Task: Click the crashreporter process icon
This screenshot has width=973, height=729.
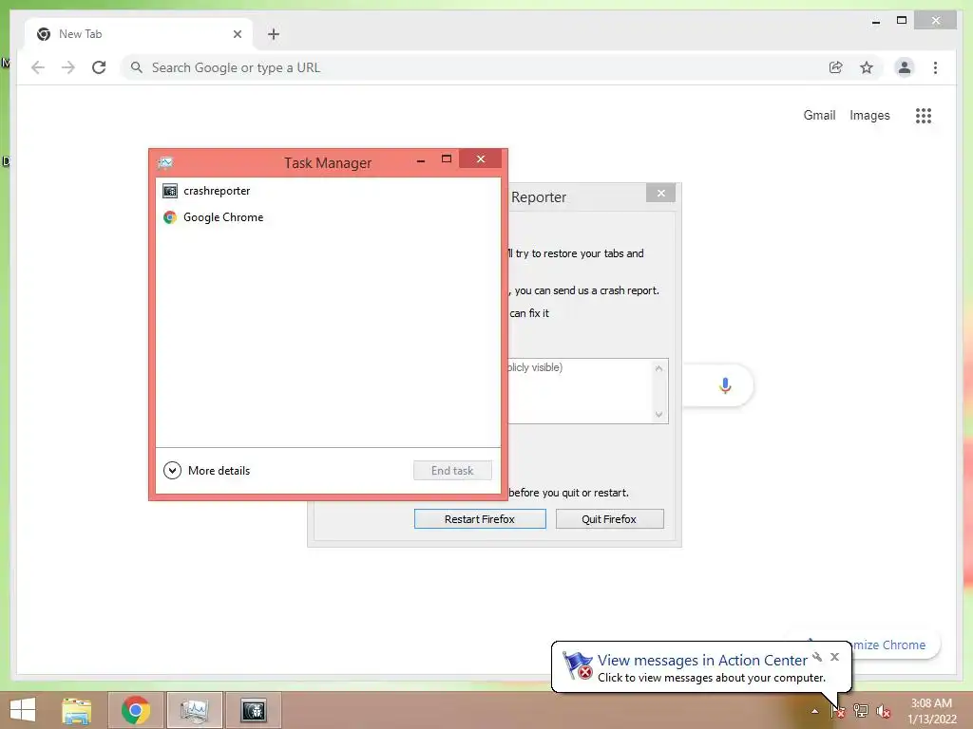Action: tap(169, 191)
